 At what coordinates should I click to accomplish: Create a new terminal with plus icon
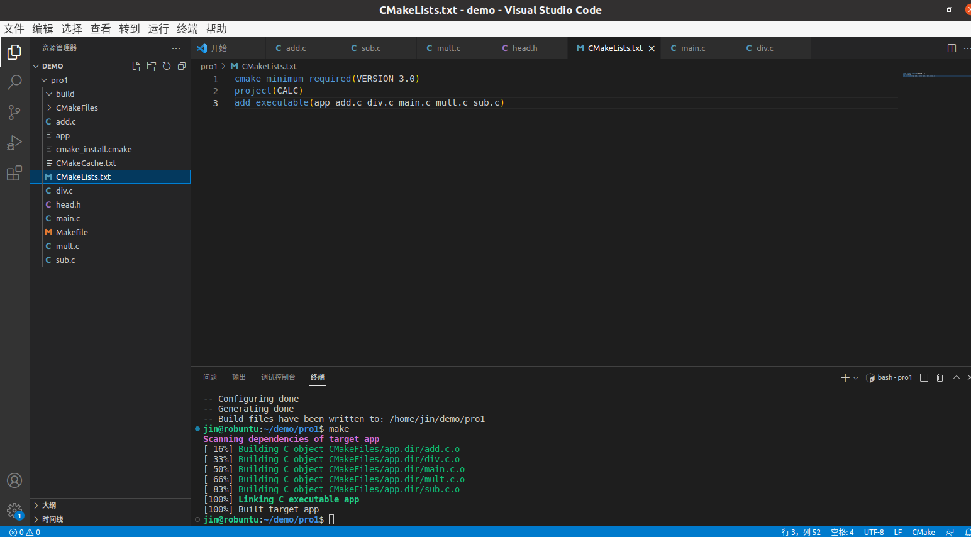(x=845, y=377)
